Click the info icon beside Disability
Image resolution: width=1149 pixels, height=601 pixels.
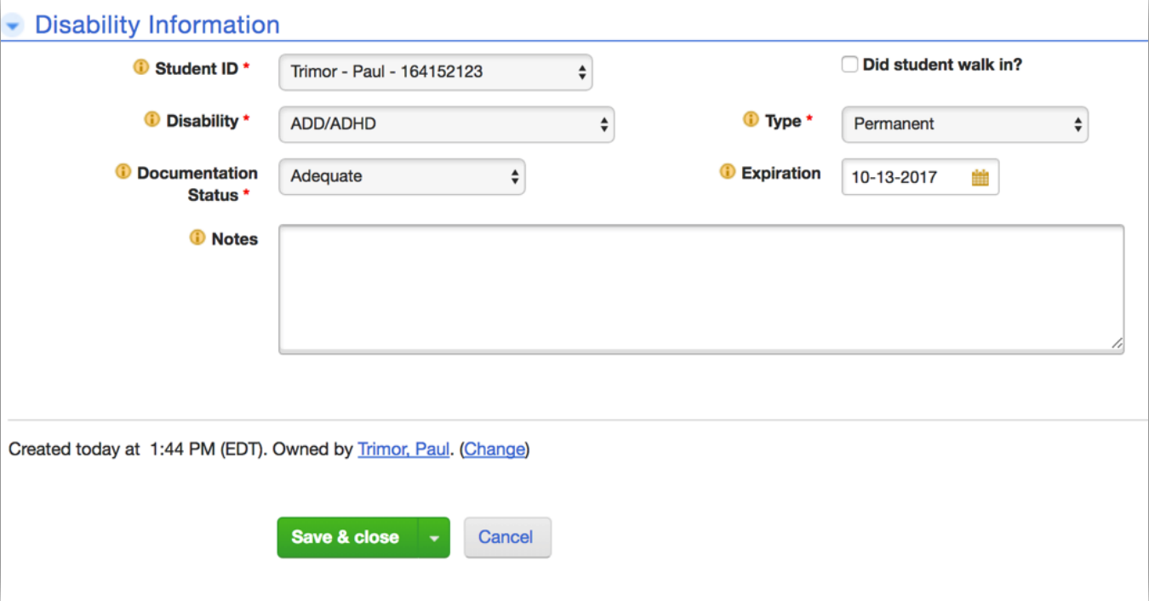[x=151, y=120]
